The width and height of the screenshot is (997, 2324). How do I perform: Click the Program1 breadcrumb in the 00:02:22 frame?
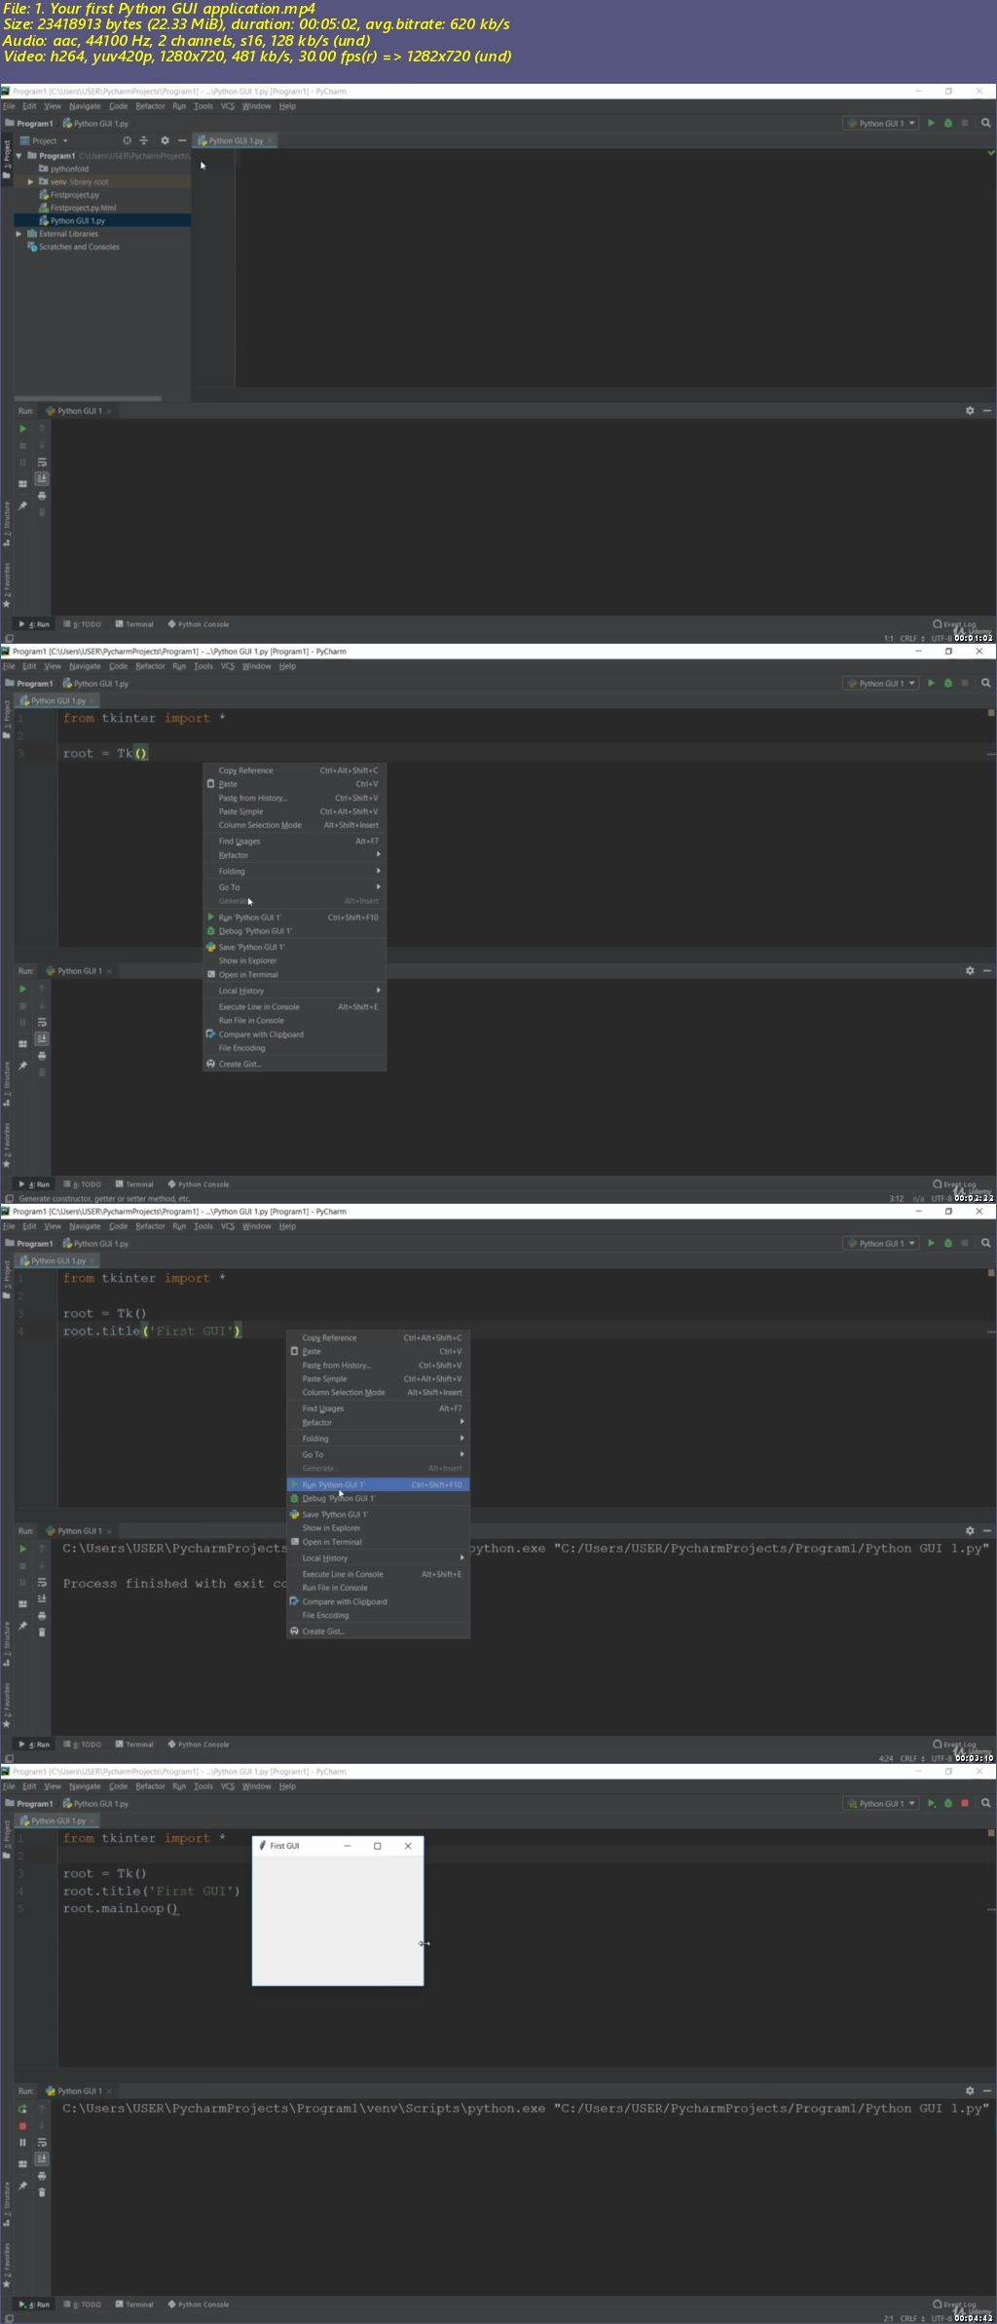point(29,684)
